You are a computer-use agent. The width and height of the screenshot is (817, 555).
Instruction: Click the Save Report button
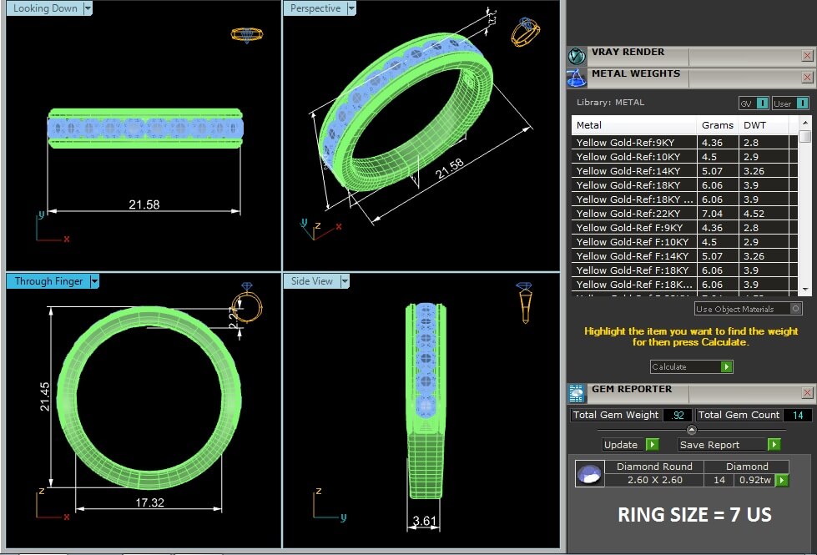pyautogui.click(x=774, y=445)
